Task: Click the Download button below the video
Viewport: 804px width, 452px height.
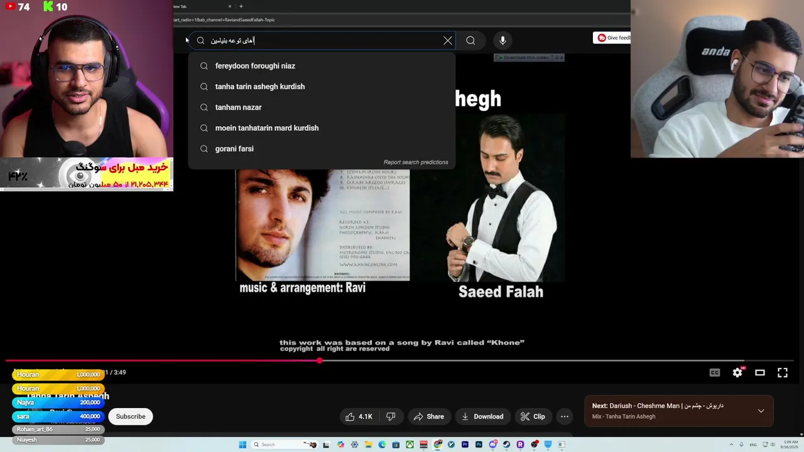Action: 482,416
